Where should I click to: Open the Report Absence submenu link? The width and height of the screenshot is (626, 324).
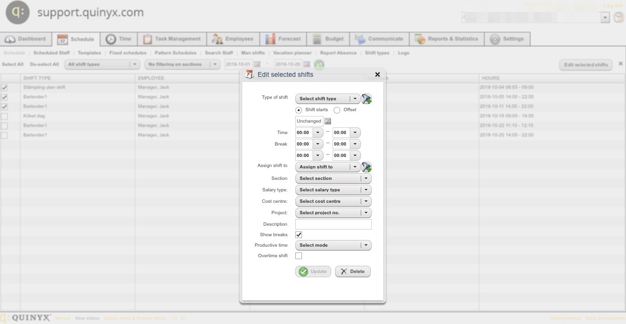point(338,53)
